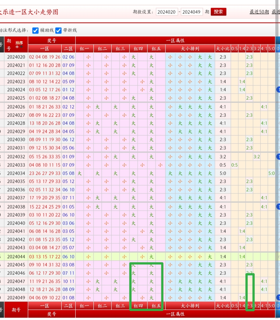The width and height of the screenshot is (280, 320).
Task: Select period row 2024034
Action: coord(16,173)
